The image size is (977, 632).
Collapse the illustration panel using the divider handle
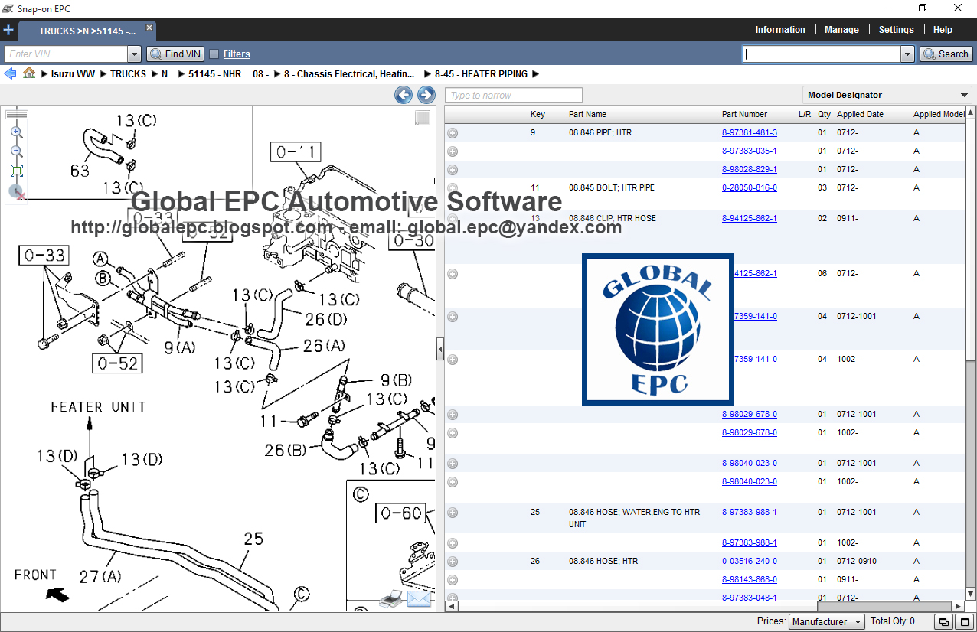[440, 349]
